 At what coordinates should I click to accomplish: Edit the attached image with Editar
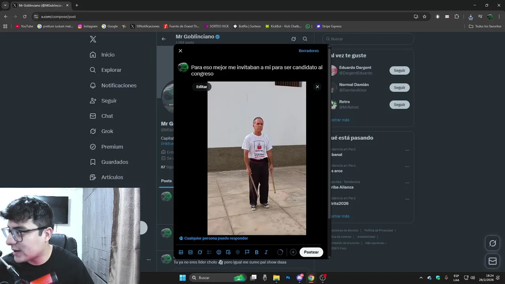[x=202, y=87]
